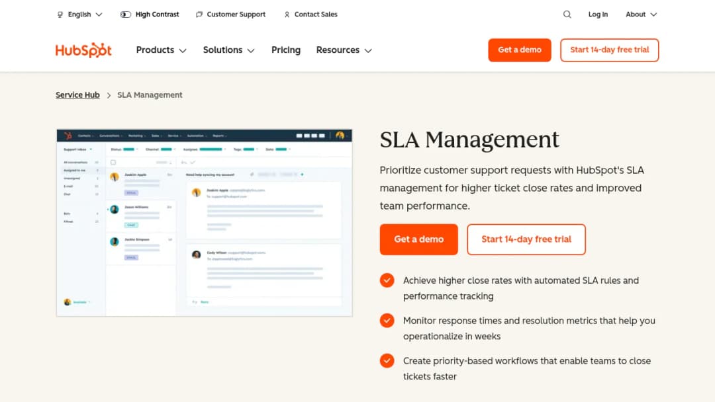Click SLA Management breadcrumb text
This screenshot has width=715, height=402.
[150, 95]
